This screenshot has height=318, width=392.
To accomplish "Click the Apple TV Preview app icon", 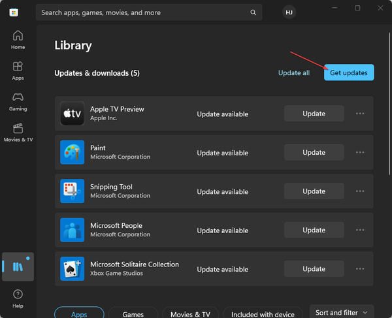I will (x=73, y=114).
